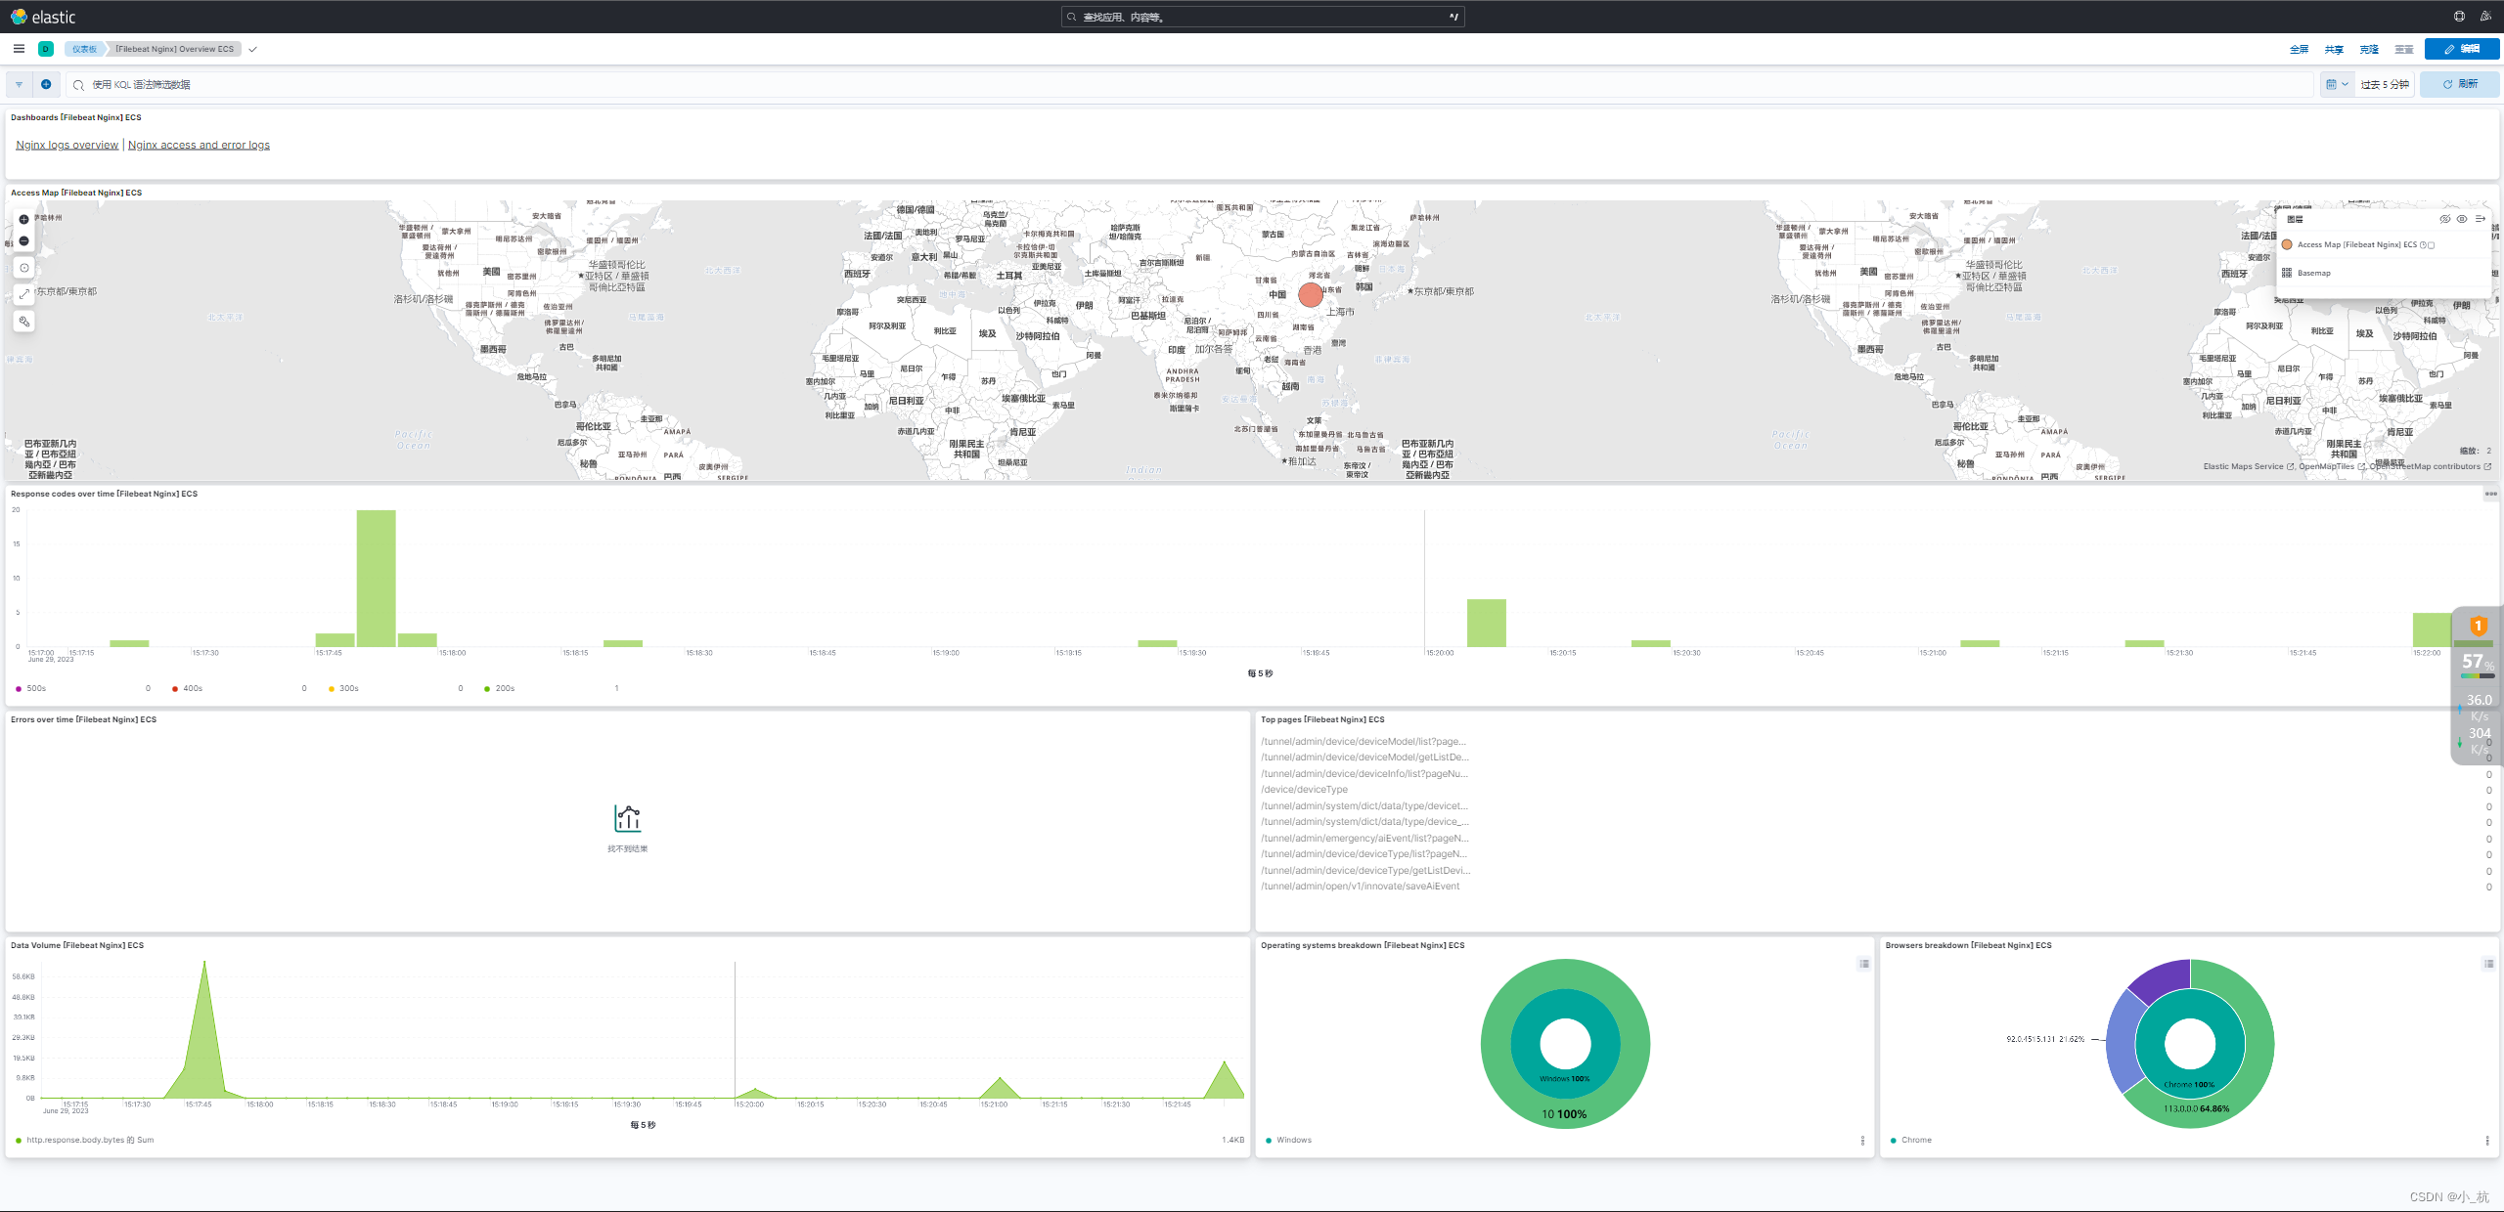Open the calendar quick time range dropdown
This screenshot has height=1212, width=2504.
2337,85
